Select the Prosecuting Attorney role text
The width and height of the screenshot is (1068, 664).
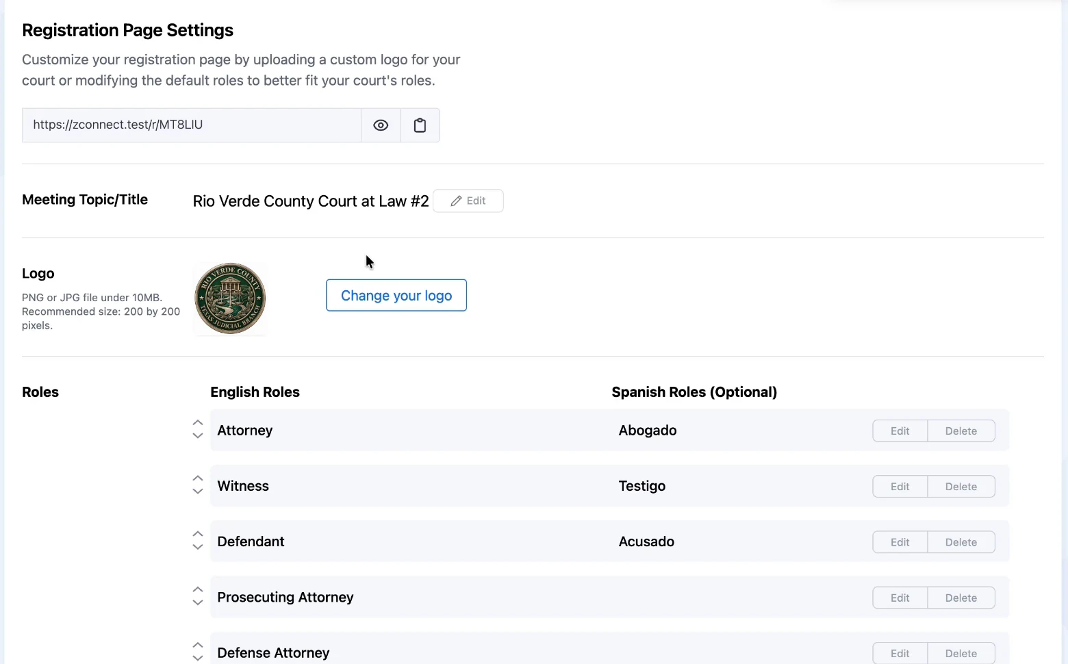click(x=285, y=598)
